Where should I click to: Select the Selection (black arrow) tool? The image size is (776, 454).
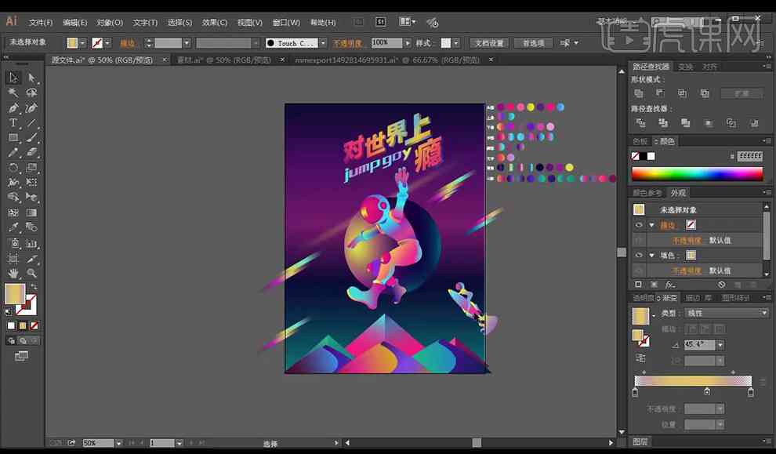coord(13,77)
